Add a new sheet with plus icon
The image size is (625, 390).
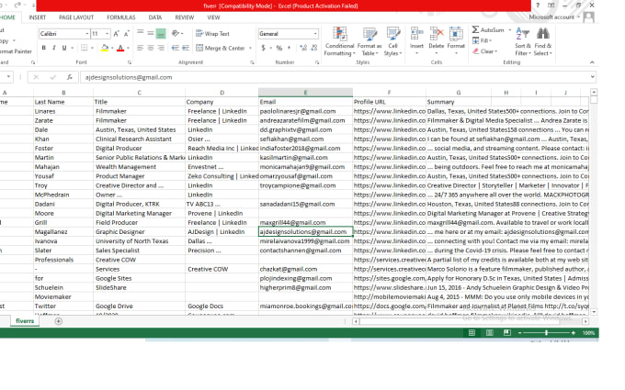[x=58, y=321]
